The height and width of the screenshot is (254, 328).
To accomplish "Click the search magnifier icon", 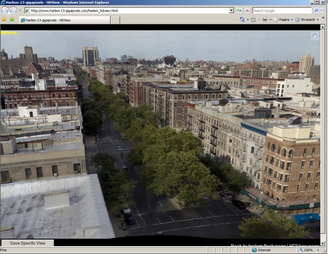I will 316,10.
